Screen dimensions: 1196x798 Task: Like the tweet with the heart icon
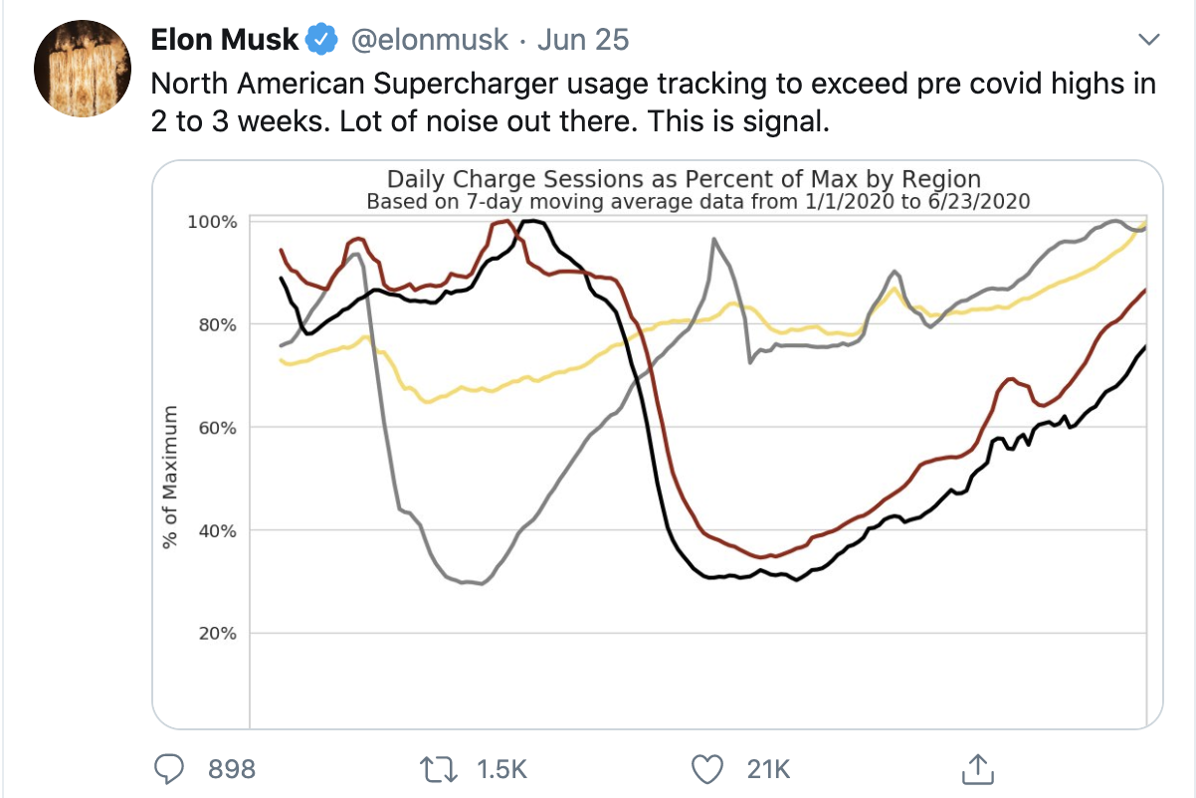point(705,768)
